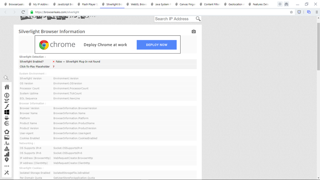320x180 pixels.
Task: Open the Fonts 'Aa' icon in sidebar
Action: [x=7, y=143]
